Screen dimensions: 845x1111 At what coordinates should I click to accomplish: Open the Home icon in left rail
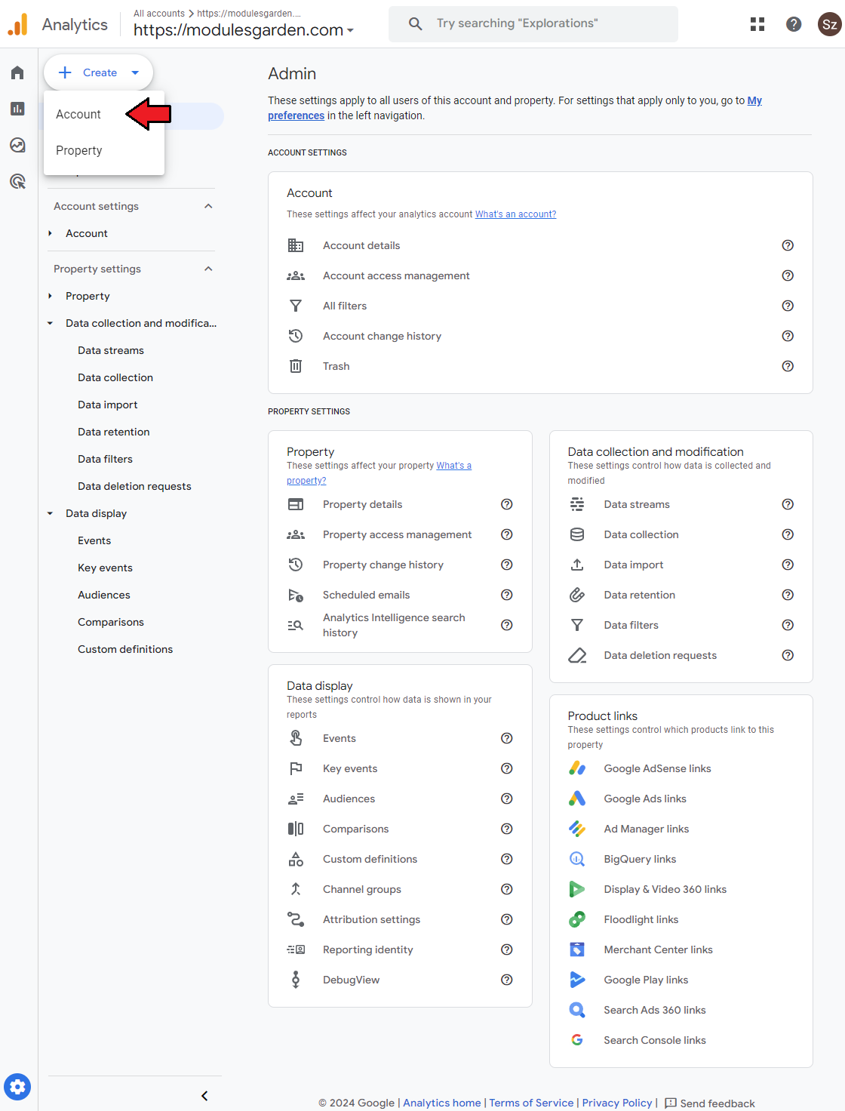click(x=17, y=72)
